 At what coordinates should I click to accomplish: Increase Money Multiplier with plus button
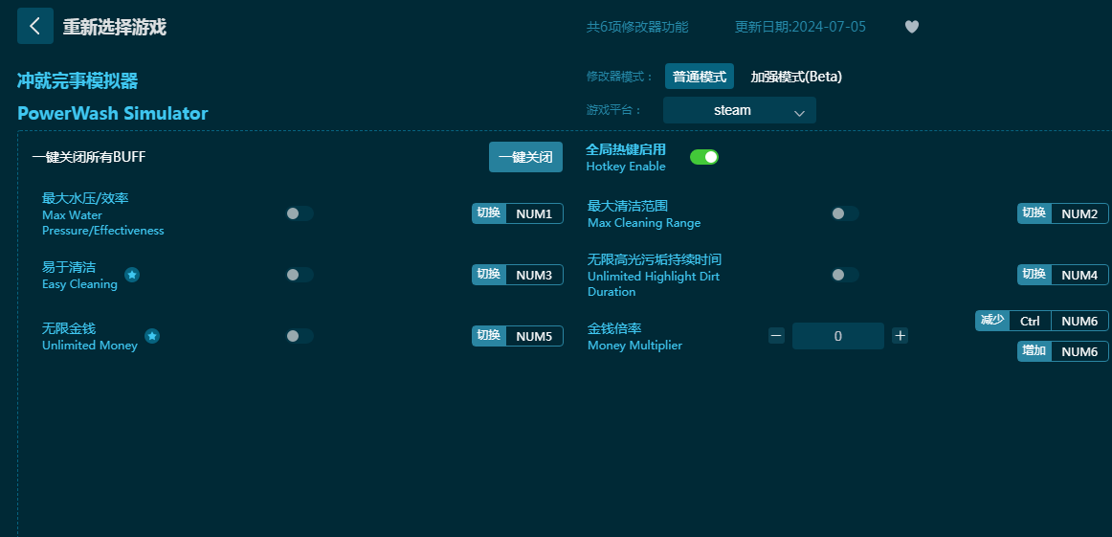900,336
